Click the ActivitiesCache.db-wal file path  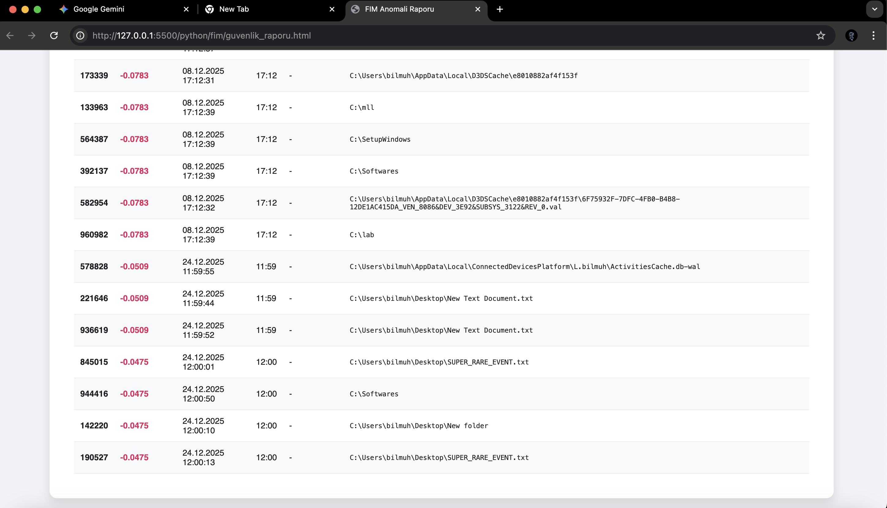[x=525, y=267]
